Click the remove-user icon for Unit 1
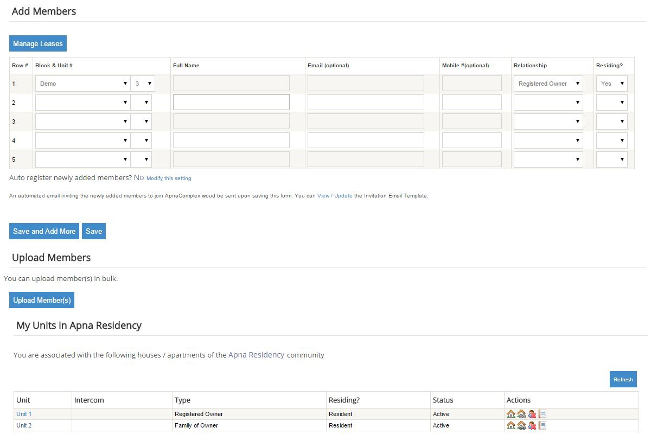This screenshot has width=651, height=434. coord(532,414)
